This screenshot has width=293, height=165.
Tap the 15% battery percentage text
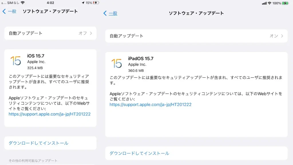point(89,3)
